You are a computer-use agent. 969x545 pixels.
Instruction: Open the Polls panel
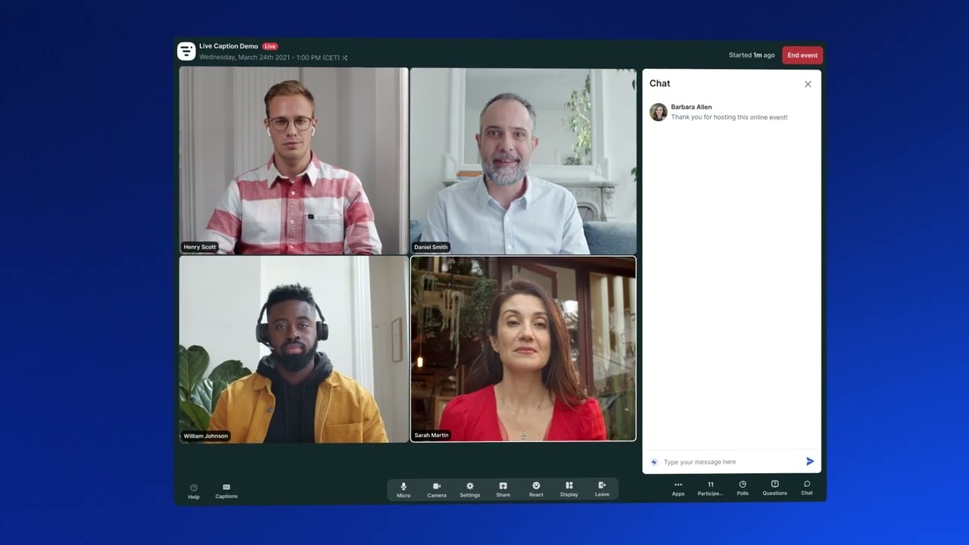click(x=743, y=488)
